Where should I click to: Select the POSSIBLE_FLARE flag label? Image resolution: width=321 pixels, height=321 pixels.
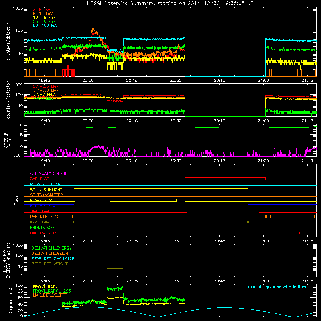[46, 184]
